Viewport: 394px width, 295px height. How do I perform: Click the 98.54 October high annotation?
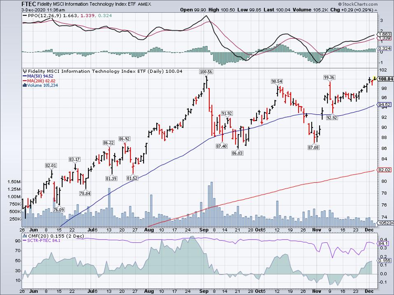(277, 81)
